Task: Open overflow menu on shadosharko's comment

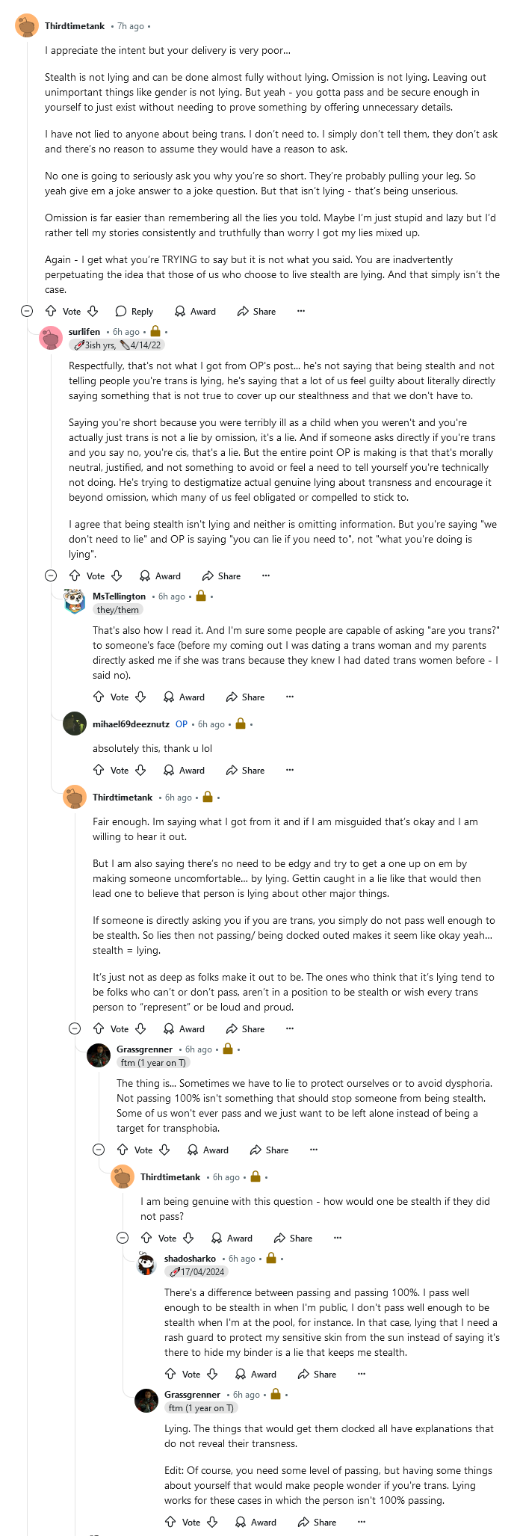Action: pos(362,1375)
